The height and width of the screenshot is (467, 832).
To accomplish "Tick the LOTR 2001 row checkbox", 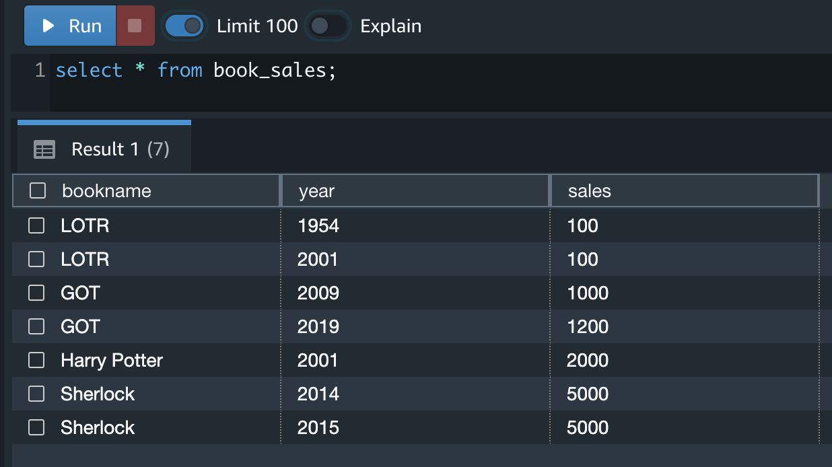I will (36, 259).
